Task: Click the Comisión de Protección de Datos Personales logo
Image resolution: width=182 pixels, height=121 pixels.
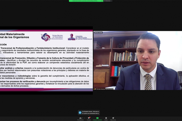Action: point(80,37)
